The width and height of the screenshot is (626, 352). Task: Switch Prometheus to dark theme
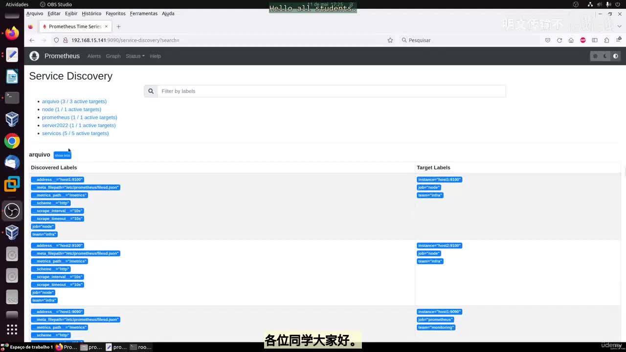(x=605, y=56)
